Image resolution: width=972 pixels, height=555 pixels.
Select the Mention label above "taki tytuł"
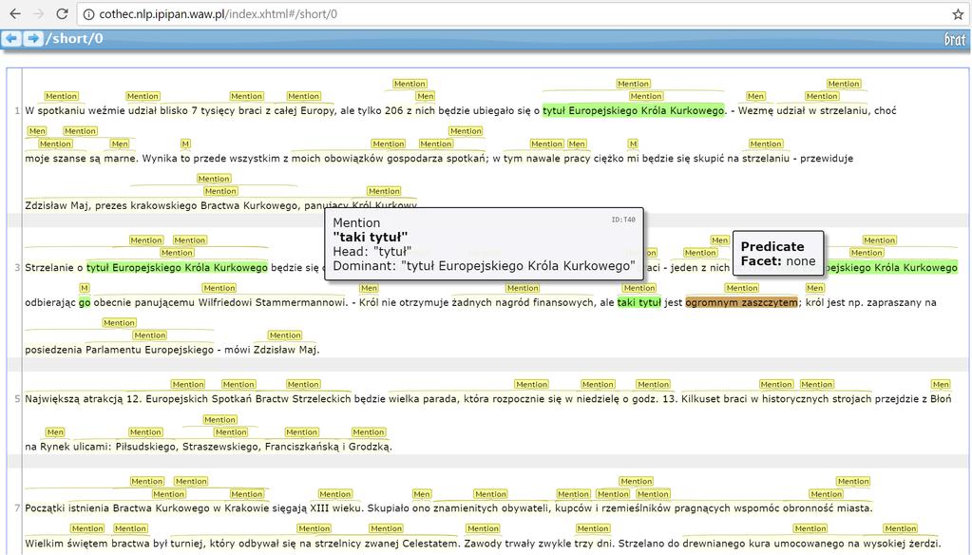[x=639, y=288]
